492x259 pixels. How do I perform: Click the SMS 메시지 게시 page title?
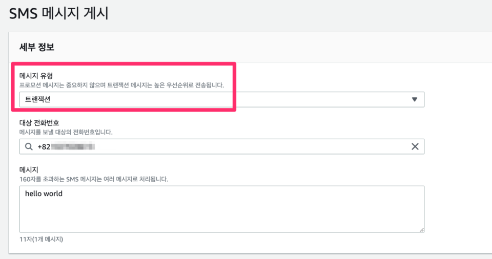(58, 13)
